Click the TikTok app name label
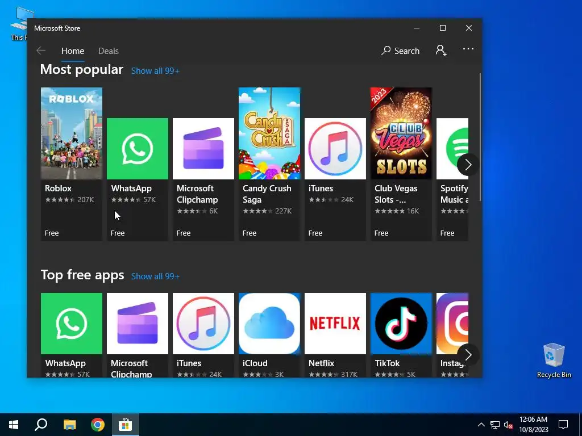582x436 pixels. [387, 363]
